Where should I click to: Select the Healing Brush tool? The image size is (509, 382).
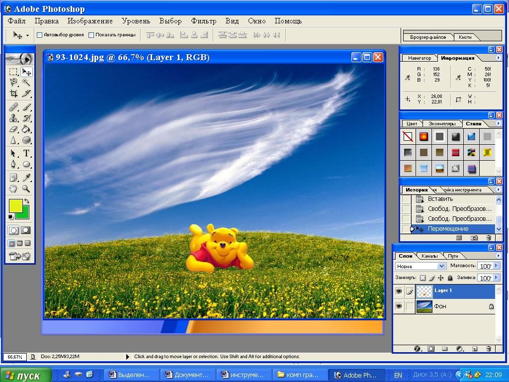tap(13, 107)
